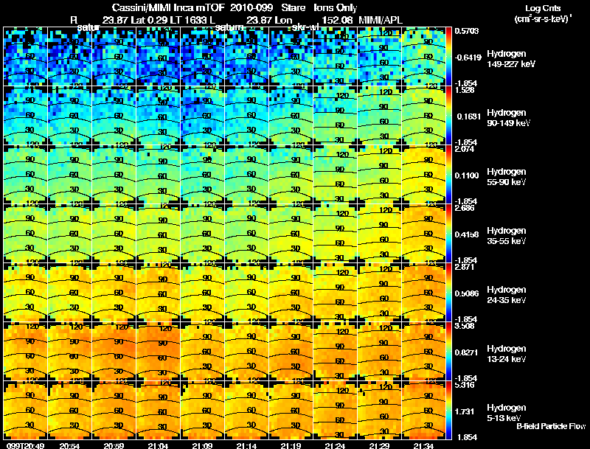Click the Hydrogen 13-24 keV row label

coord(507,354)
